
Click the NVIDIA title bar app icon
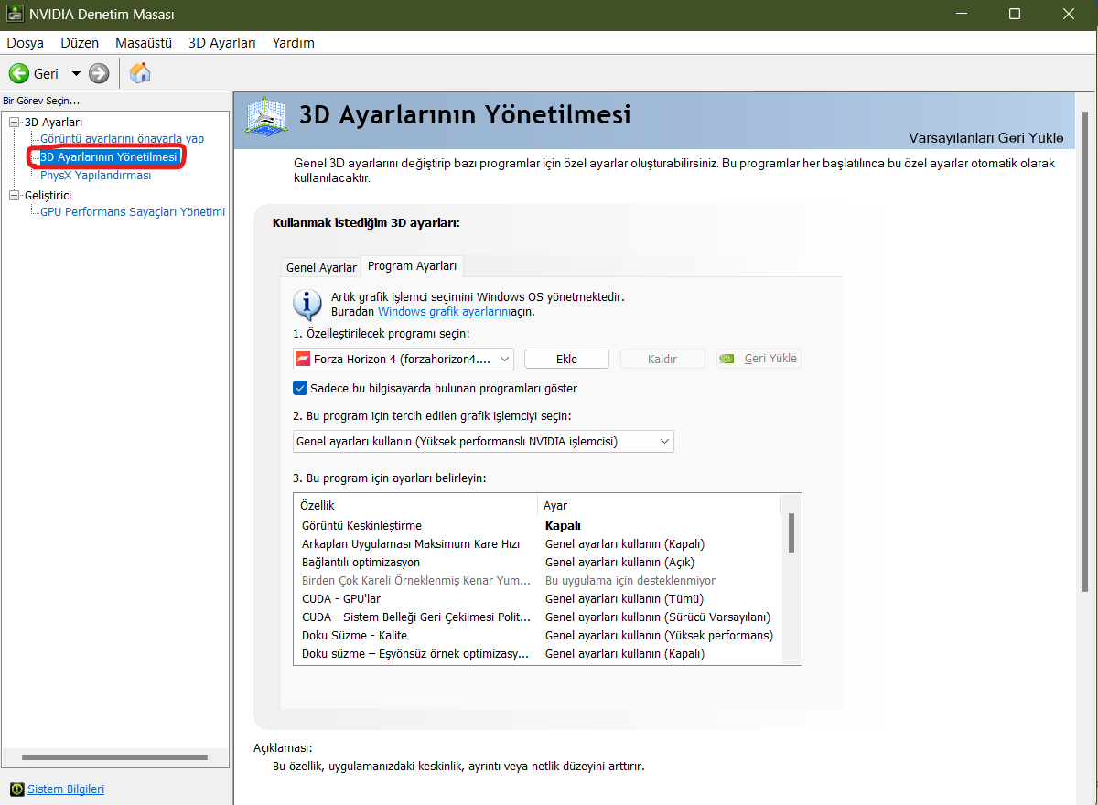tap(14, 15)
